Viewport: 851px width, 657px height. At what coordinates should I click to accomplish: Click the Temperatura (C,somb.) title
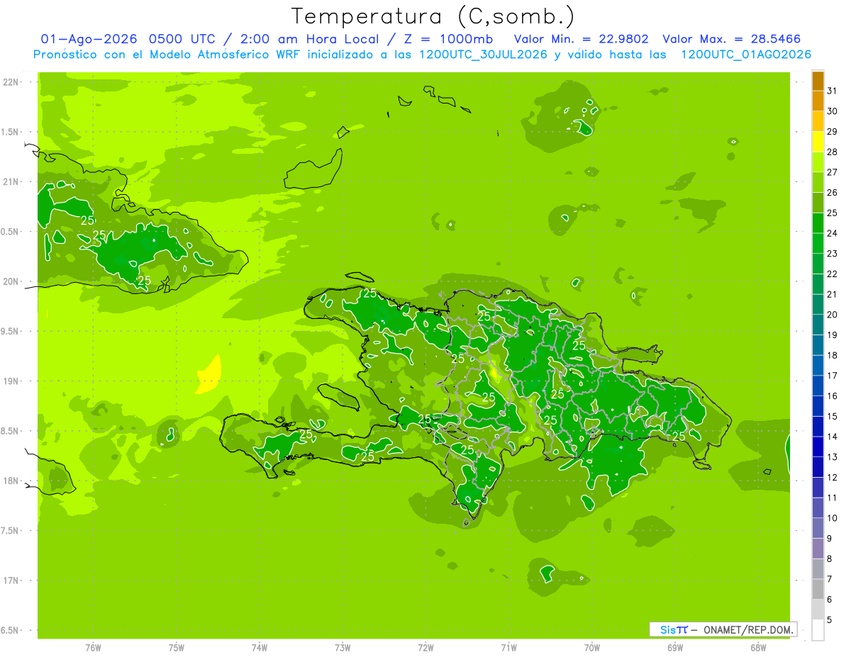pos(433,16)
